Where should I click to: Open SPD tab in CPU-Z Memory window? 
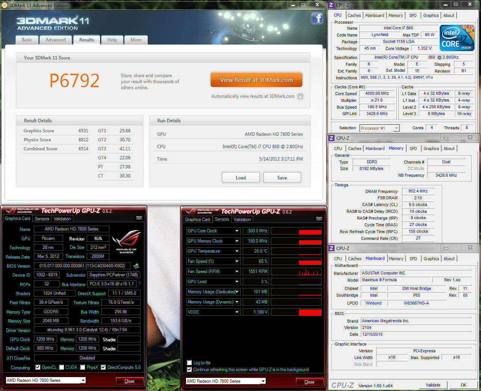pos(413,149)
